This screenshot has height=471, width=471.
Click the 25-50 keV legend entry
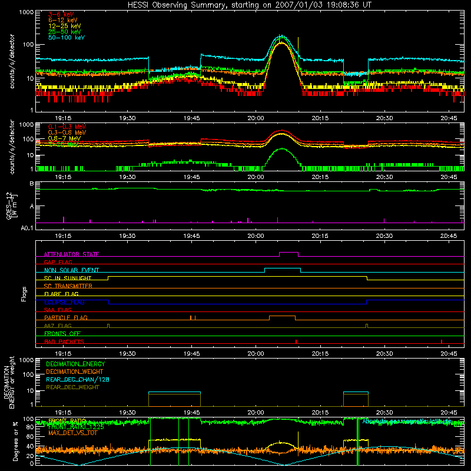[65, 32]
